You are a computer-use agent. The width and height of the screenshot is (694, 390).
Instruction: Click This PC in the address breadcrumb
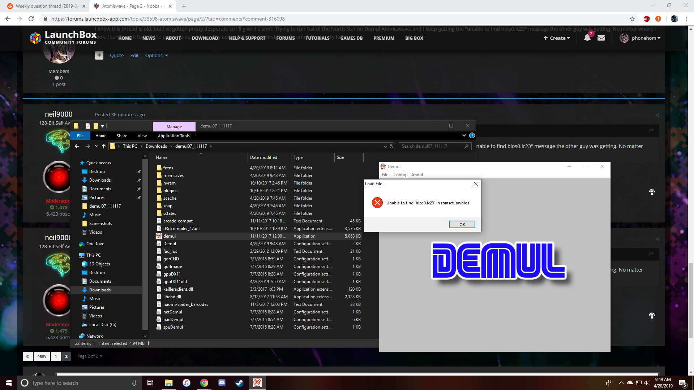pos(130,146)
